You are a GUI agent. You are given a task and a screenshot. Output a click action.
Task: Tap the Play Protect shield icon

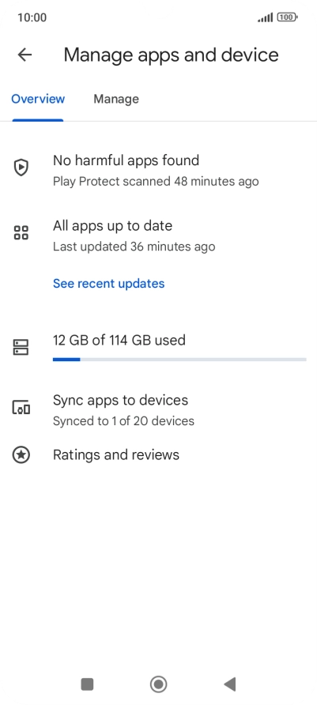click(x=21, y=168)
